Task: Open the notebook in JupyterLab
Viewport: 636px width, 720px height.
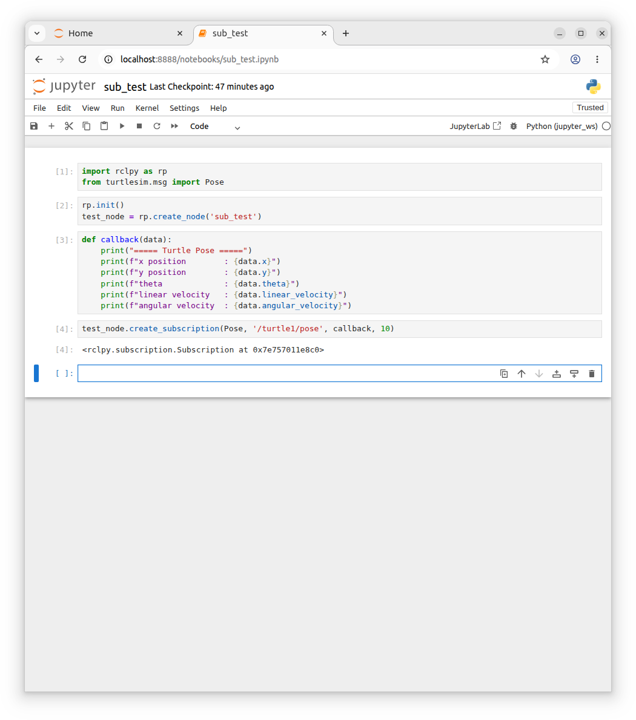Action: coord(475,126)
